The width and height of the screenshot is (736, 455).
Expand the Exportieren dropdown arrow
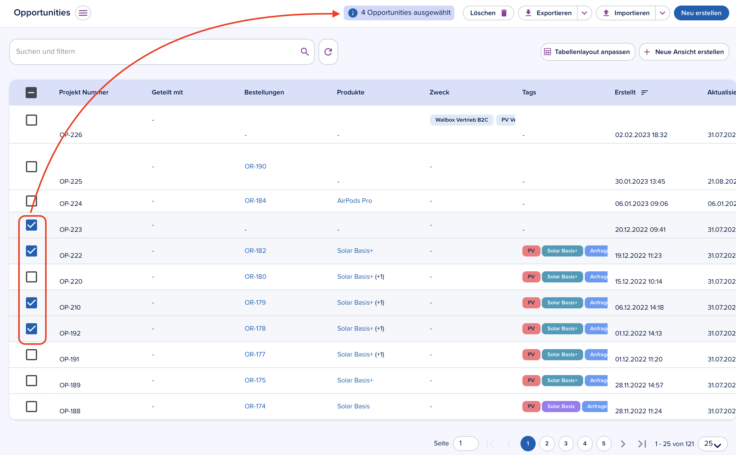(584, 13)
